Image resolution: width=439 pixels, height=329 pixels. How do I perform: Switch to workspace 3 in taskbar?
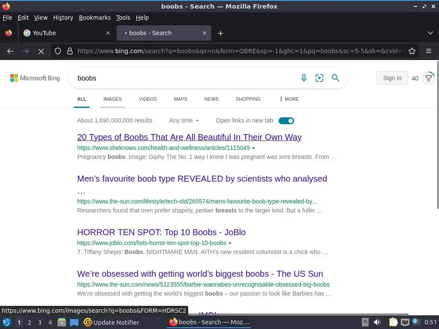[40, 323]
